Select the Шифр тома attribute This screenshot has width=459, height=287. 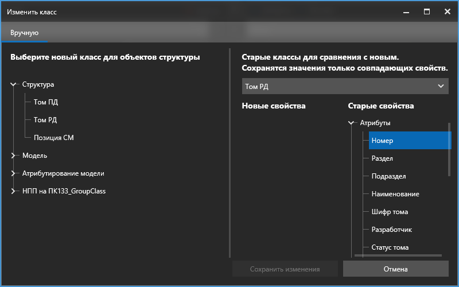(x=390, y=212)
